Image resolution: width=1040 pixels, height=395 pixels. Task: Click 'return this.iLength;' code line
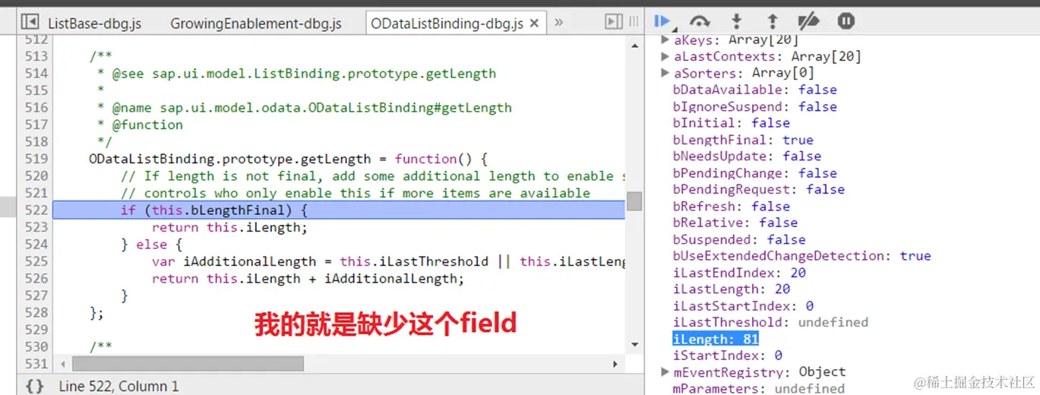tap(229, 227)
